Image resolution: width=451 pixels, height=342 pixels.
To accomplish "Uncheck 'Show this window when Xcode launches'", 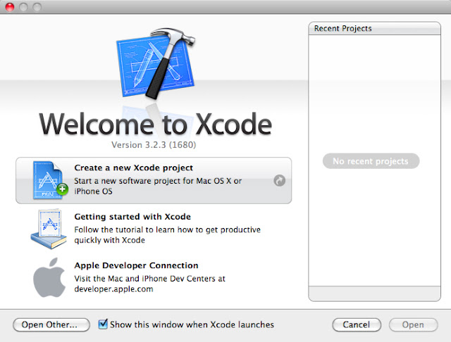I will (103, 324).
